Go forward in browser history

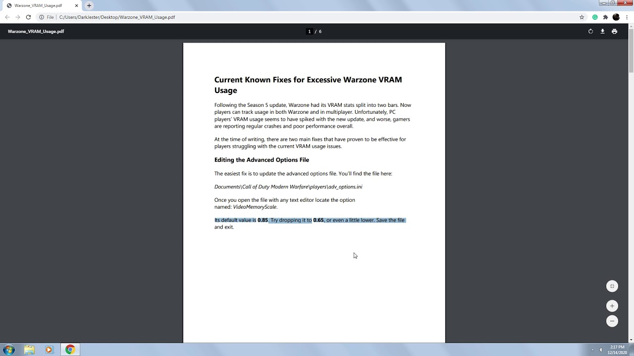click(18, 17)
